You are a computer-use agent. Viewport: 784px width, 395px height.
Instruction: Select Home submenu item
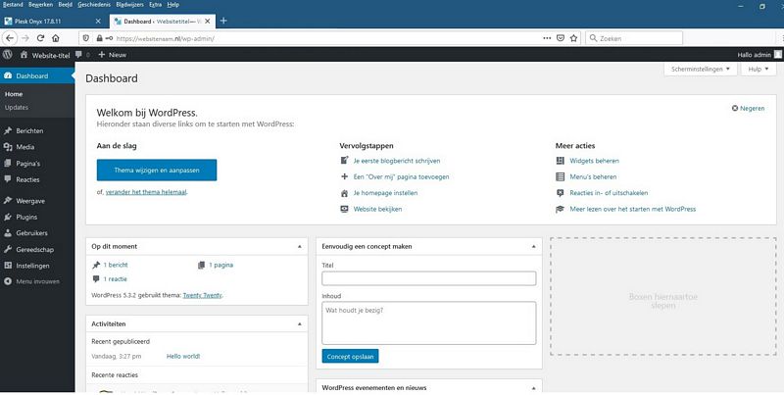click(x=14, y=94)
